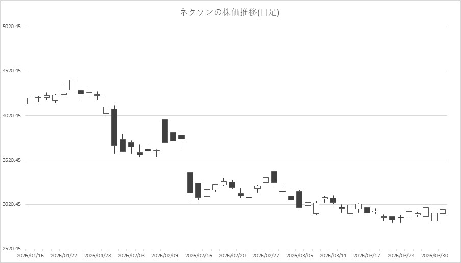The width and height of the screenshot is (461, 263).
Task: Click the 2026/02/20 date axis label
Action: click(x=232, y=255)
